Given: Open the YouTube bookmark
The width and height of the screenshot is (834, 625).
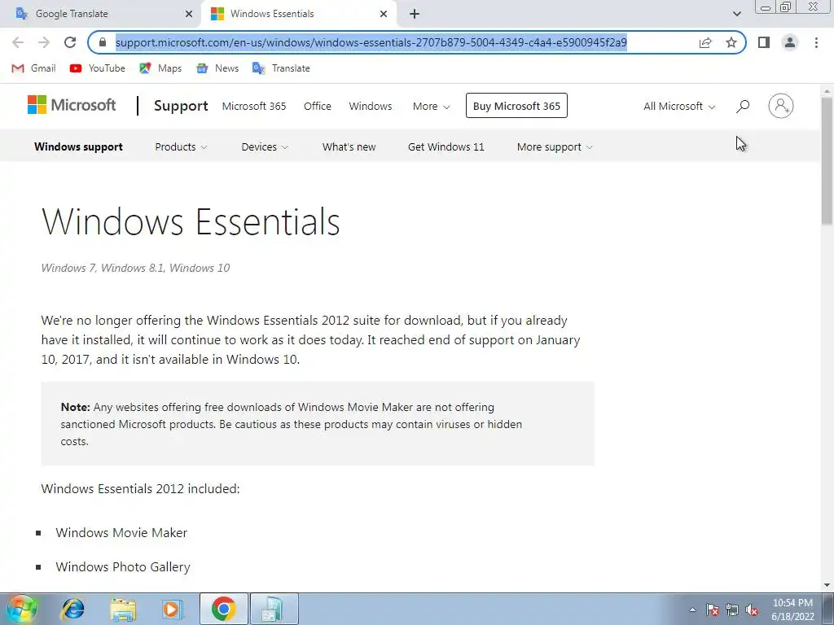Looking at the screenshot, I should (98, 68).
